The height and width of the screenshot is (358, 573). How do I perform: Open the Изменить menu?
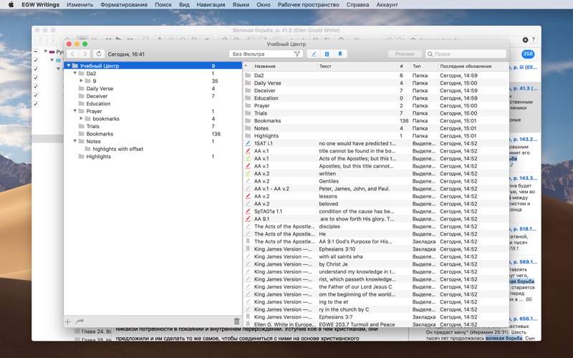80,5
